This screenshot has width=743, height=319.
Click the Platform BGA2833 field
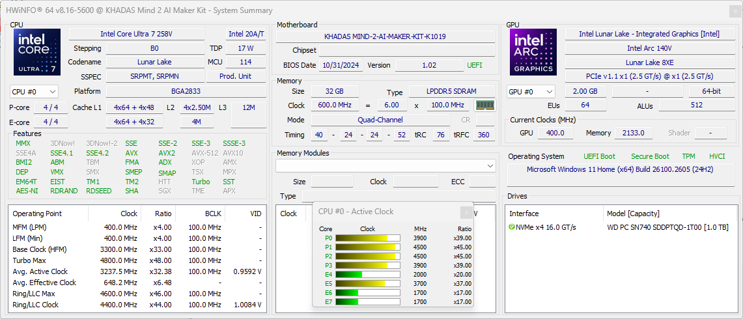pos(186,91)
